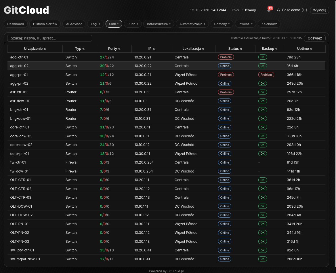Viewport: 336px width, 273px height.
Task: Click the Problem status badge for agg-ctr-01
Action: point(226,57)
